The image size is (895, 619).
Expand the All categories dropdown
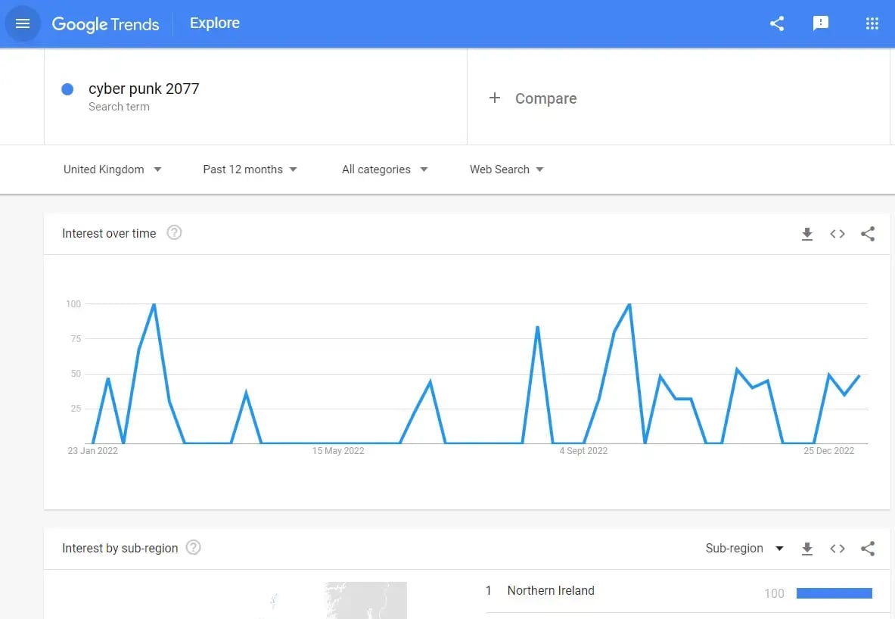tap(384, 170)
